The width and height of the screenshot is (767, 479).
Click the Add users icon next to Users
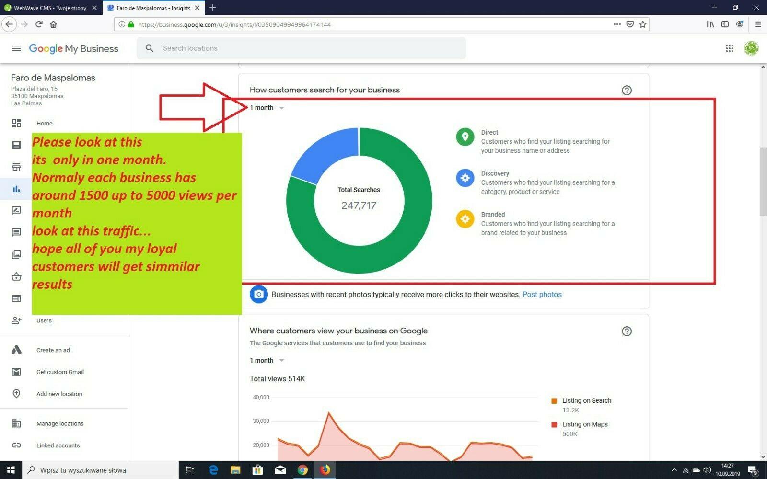click(x=16, y=320)
